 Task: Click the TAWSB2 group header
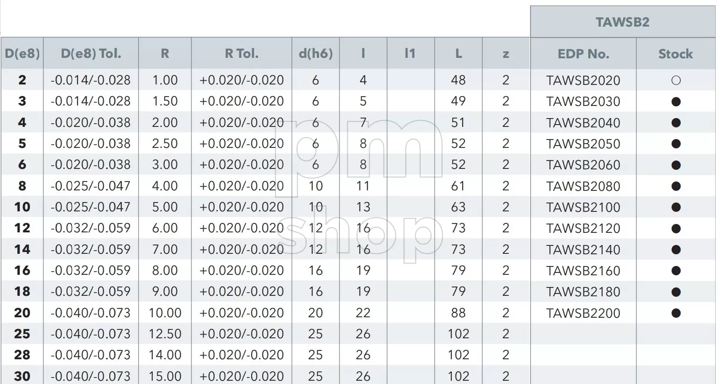(x=622, y=22)
